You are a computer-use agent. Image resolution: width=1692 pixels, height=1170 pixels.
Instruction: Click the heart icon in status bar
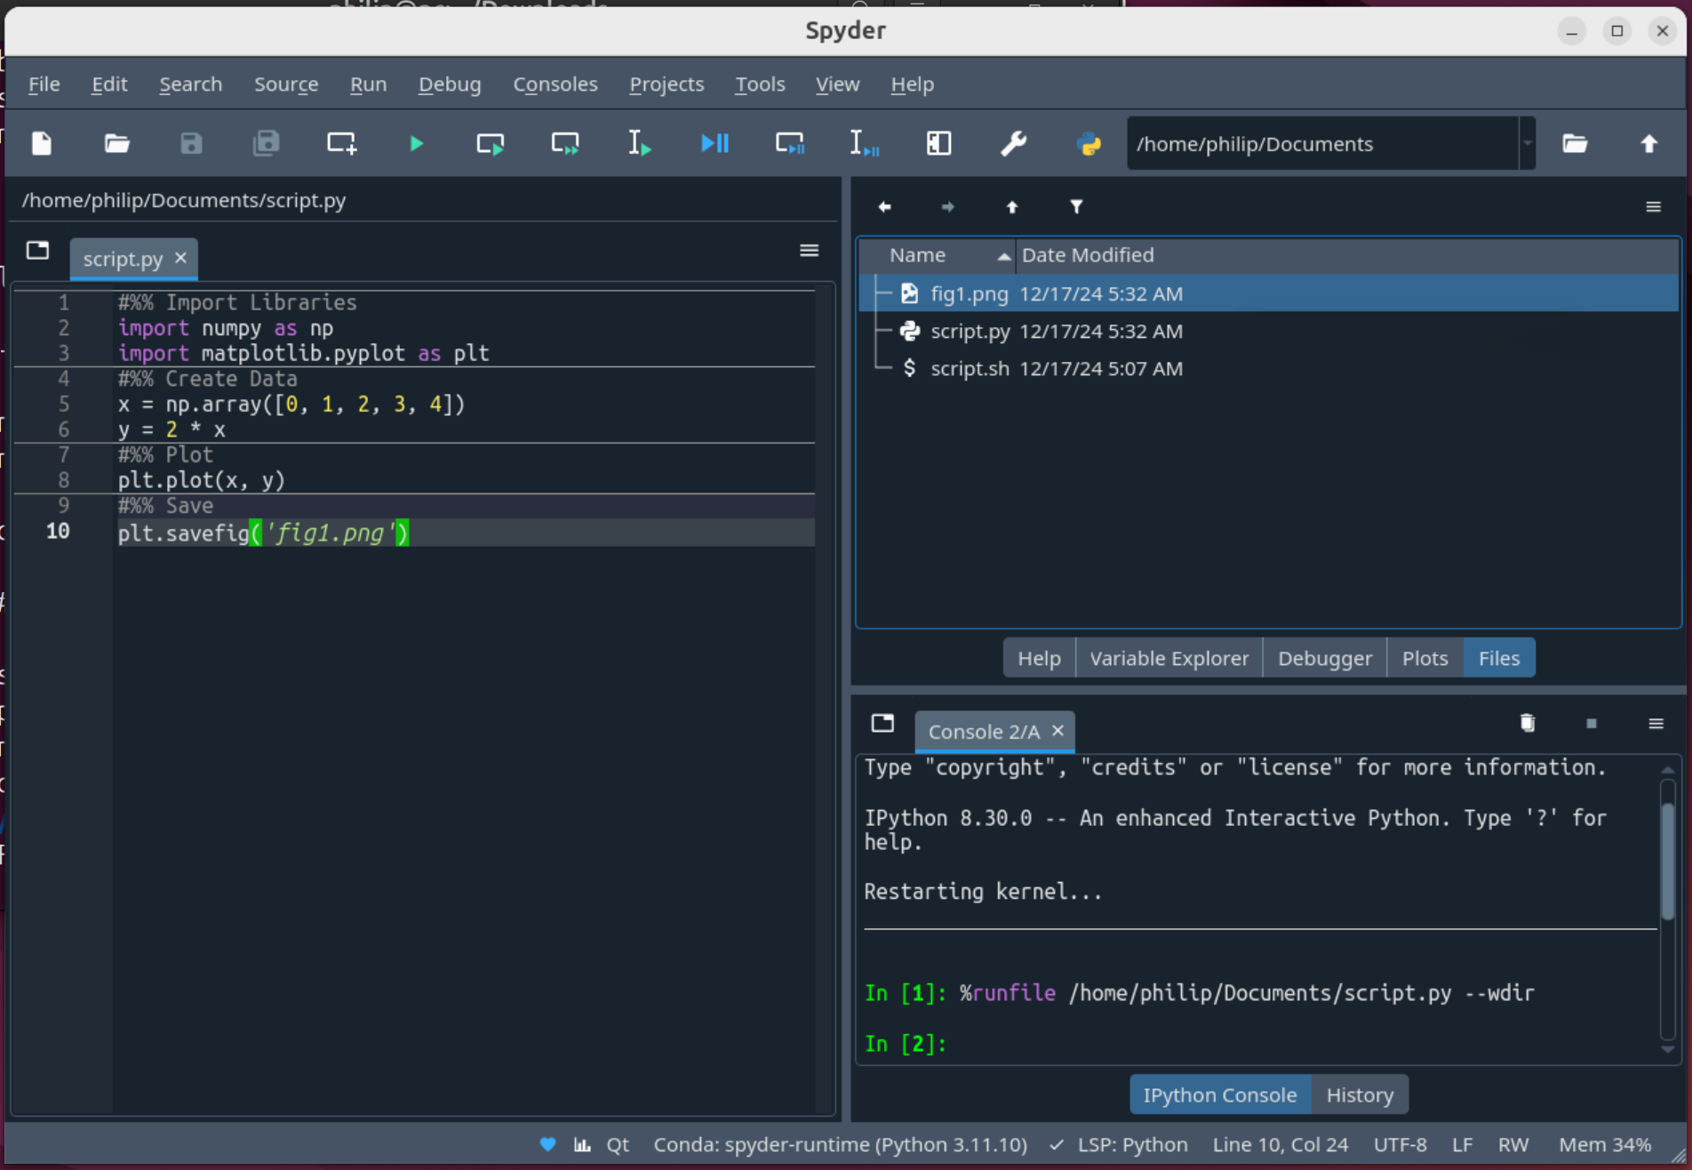(x=547, y=1144)
